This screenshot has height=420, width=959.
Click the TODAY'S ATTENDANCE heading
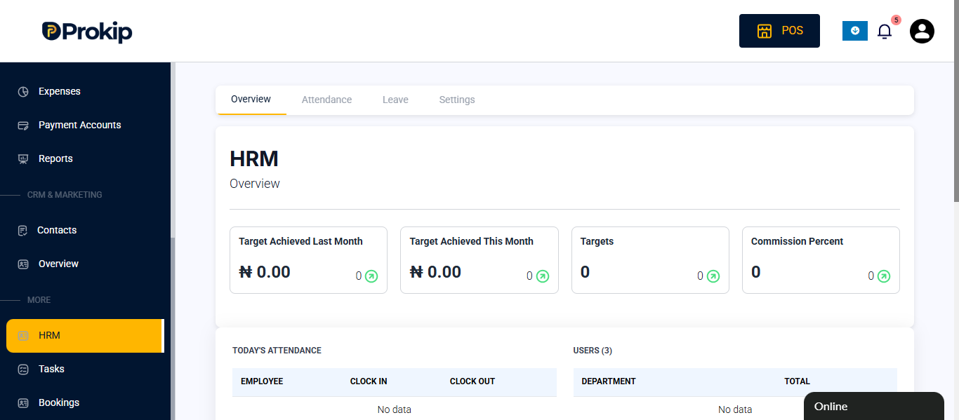277,351
